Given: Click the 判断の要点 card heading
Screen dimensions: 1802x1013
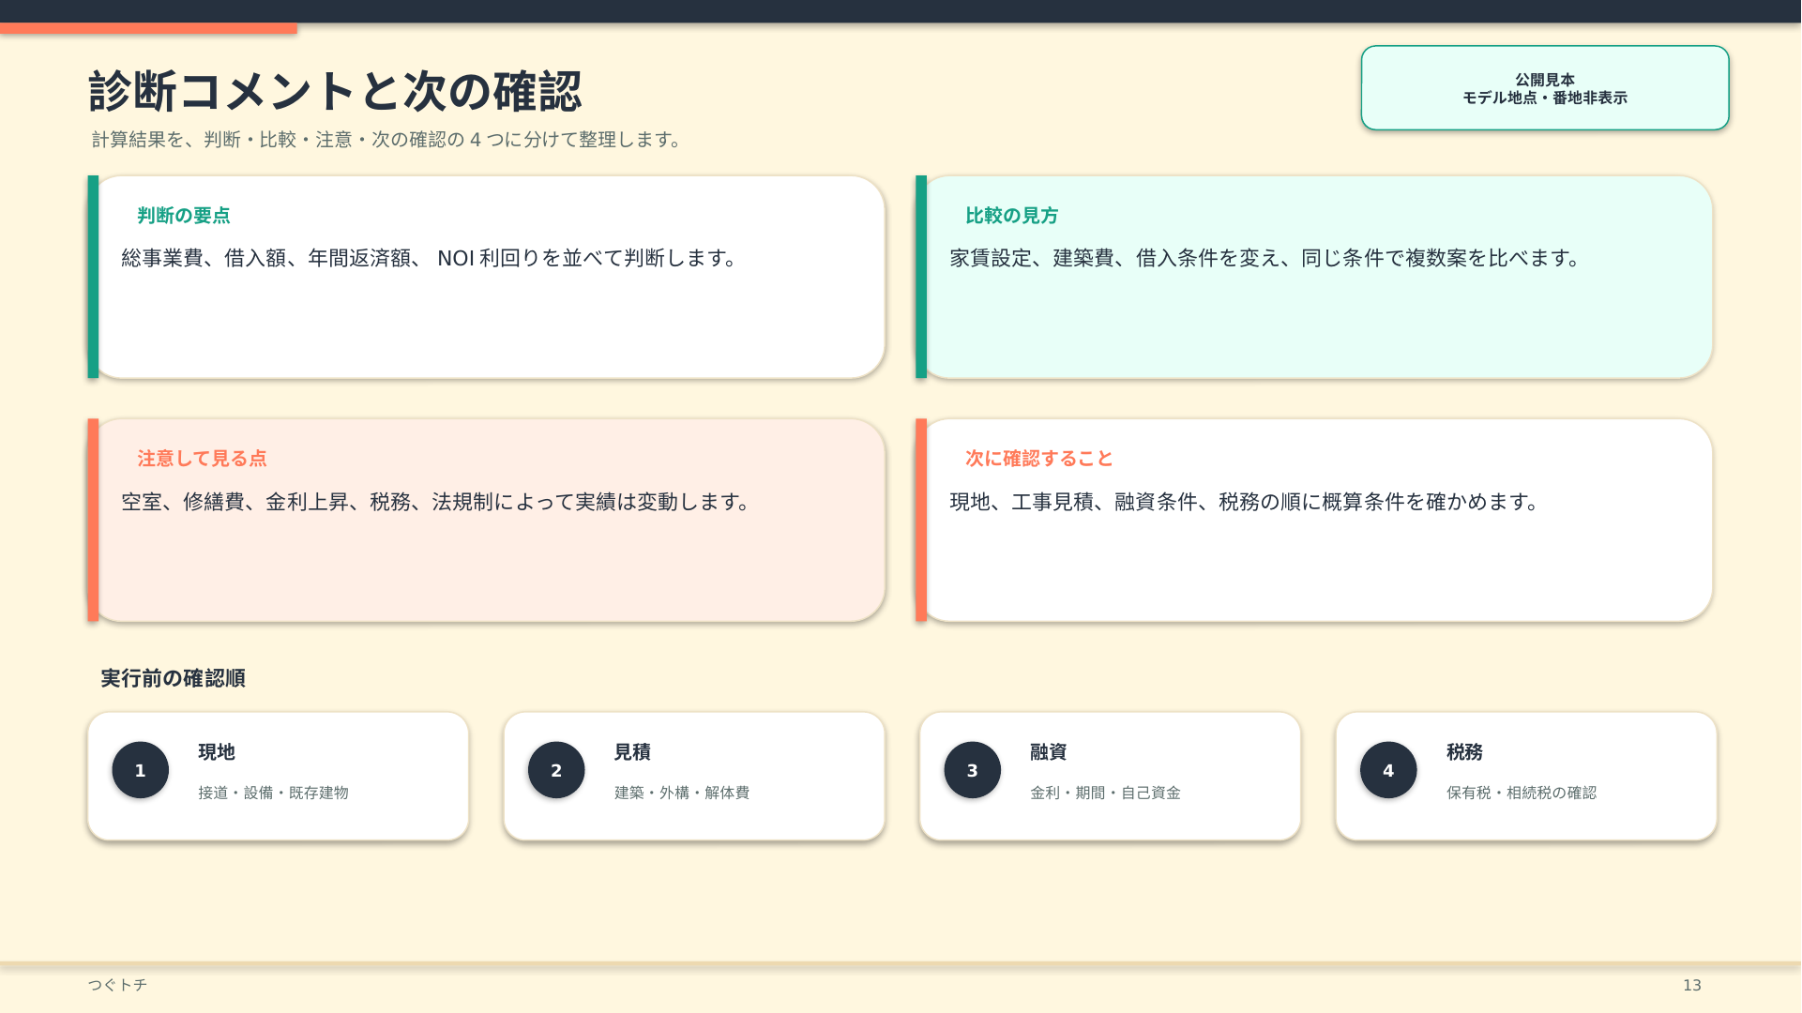Looking at the screenshot, I should tap(184, 216).
